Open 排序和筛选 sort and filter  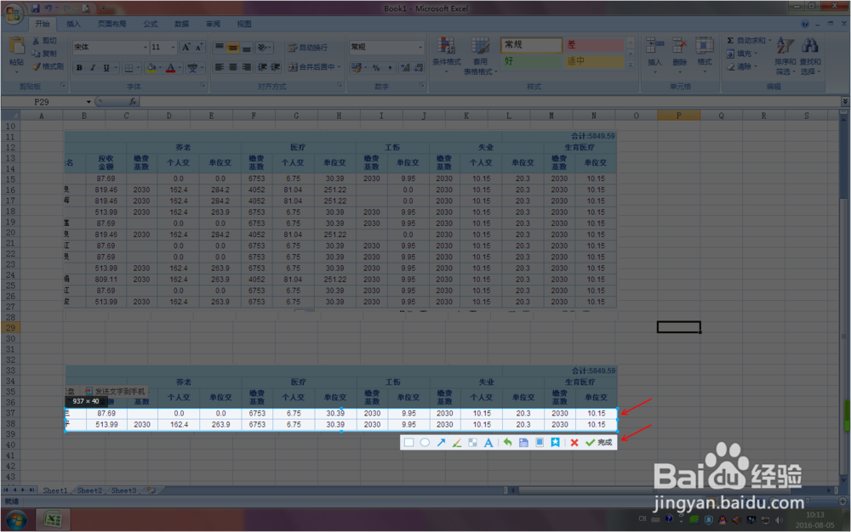point(785,56)
